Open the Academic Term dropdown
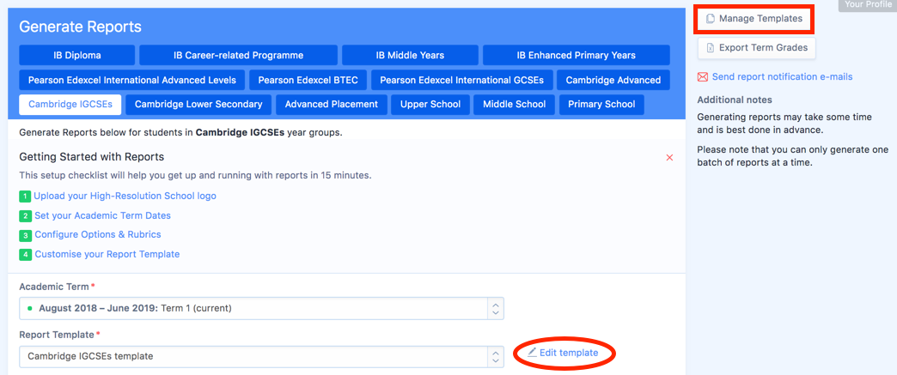The height and width of the screenshot is (375, 897). pos(261,308)
